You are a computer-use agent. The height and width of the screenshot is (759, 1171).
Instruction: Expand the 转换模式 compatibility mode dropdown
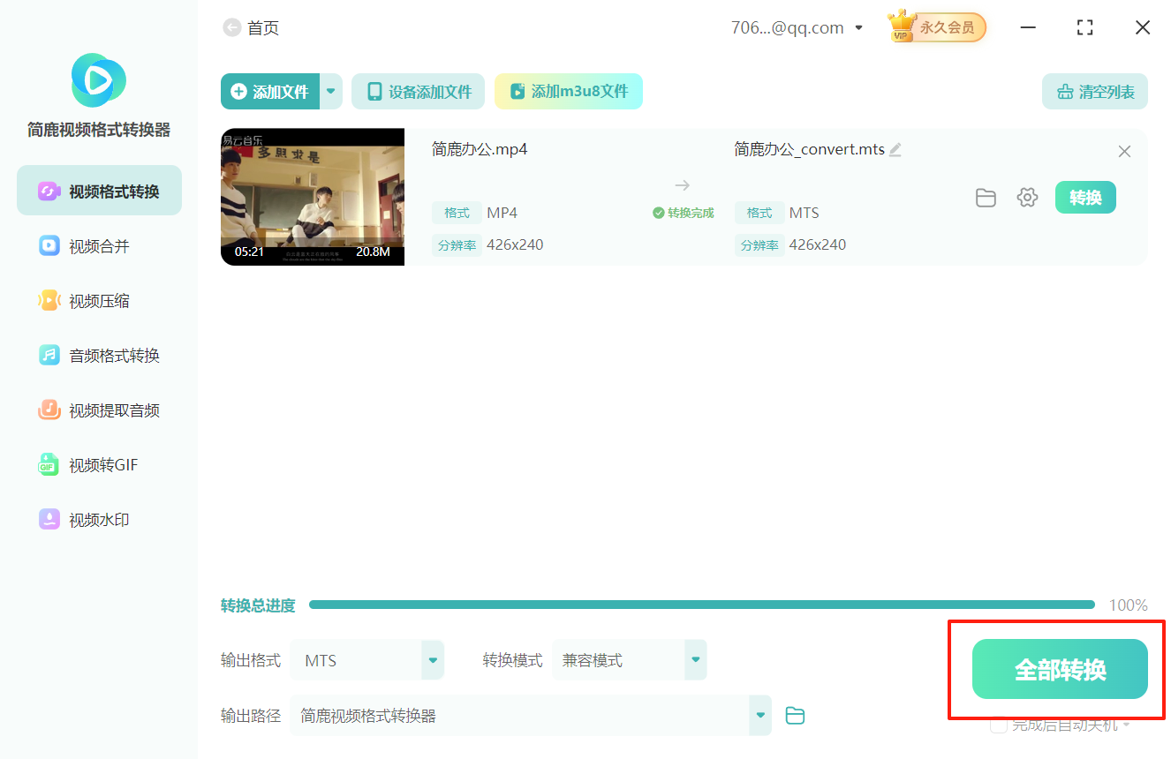[695, 659]
